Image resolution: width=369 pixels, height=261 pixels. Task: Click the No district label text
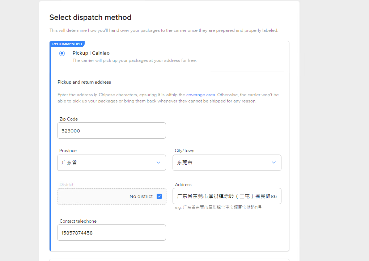pyautogui.click(x=141, y=197)
